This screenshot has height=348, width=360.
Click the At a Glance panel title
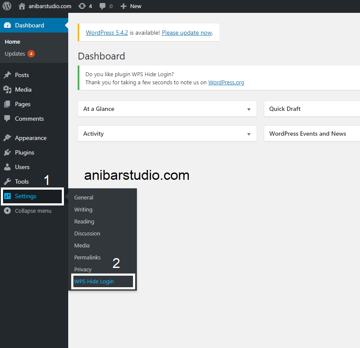tap(99, 109)
